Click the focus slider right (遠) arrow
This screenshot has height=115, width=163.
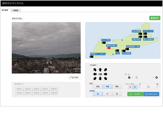[x=157, y=87]
